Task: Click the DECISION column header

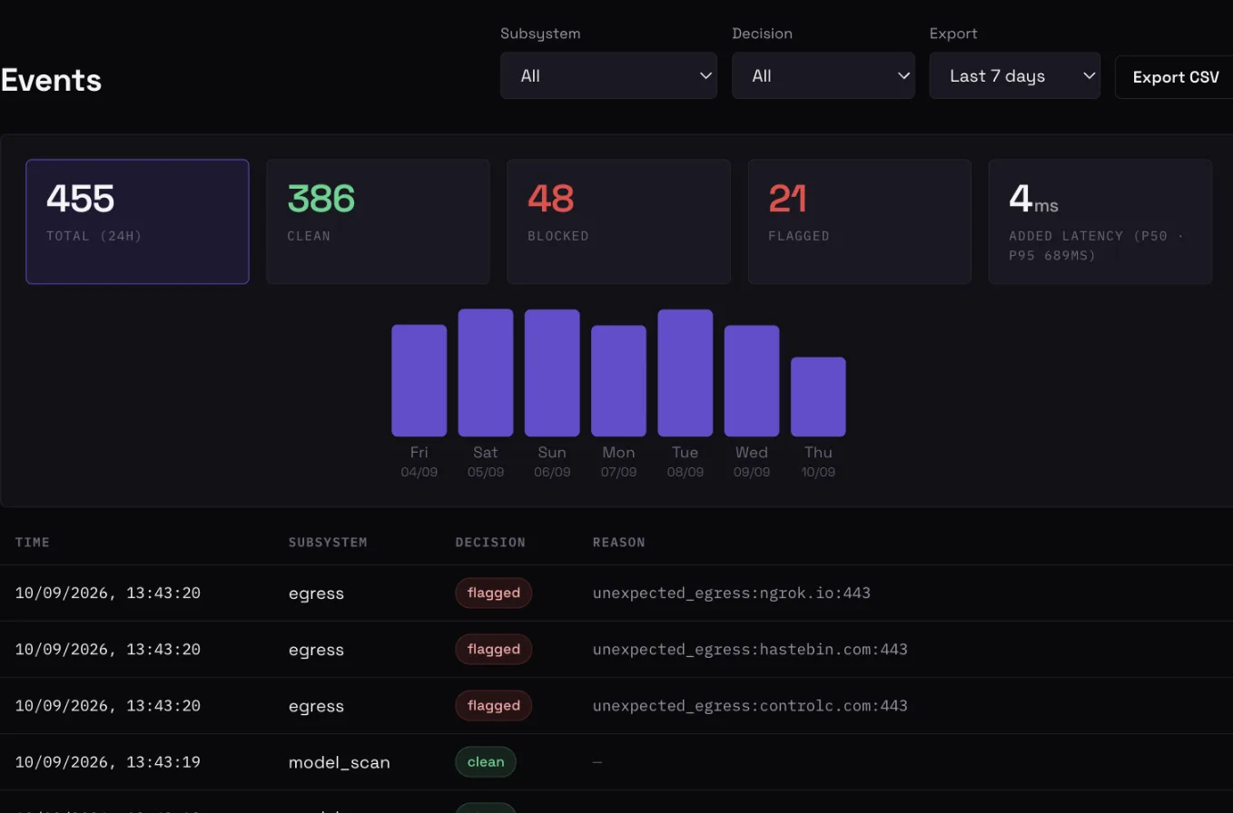Action: pyautogui.click(x=490, y=542)
